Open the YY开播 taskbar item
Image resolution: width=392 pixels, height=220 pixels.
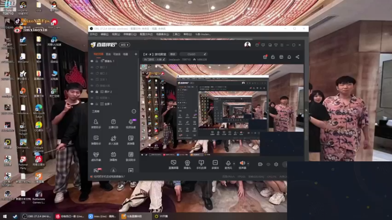pyautogui.click(x=162, y=216)
